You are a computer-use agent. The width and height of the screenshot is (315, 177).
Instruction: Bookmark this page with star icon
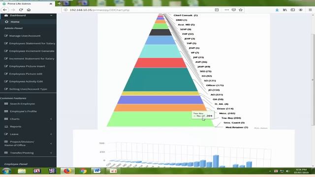241,10
